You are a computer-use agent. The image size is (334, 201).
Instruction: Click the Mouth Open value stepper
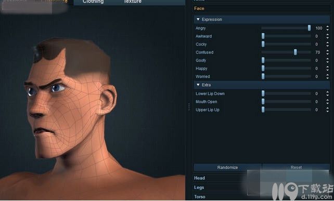327,102
